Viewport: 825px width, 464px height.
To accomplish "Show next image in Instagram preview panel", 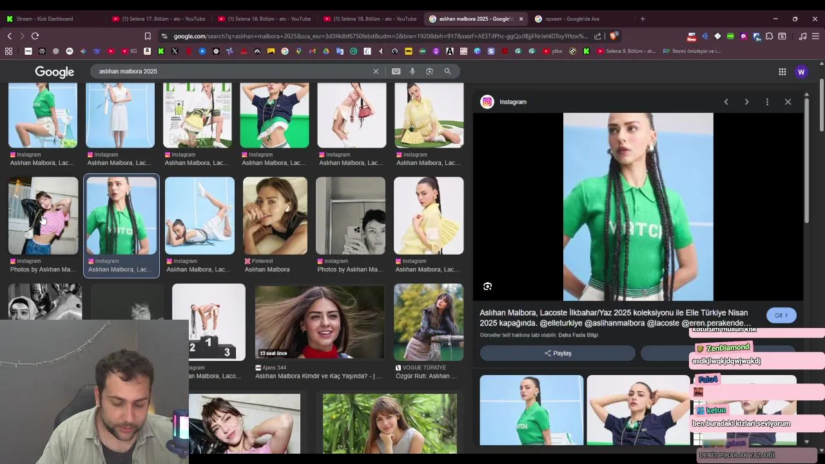I will point(746,102).
